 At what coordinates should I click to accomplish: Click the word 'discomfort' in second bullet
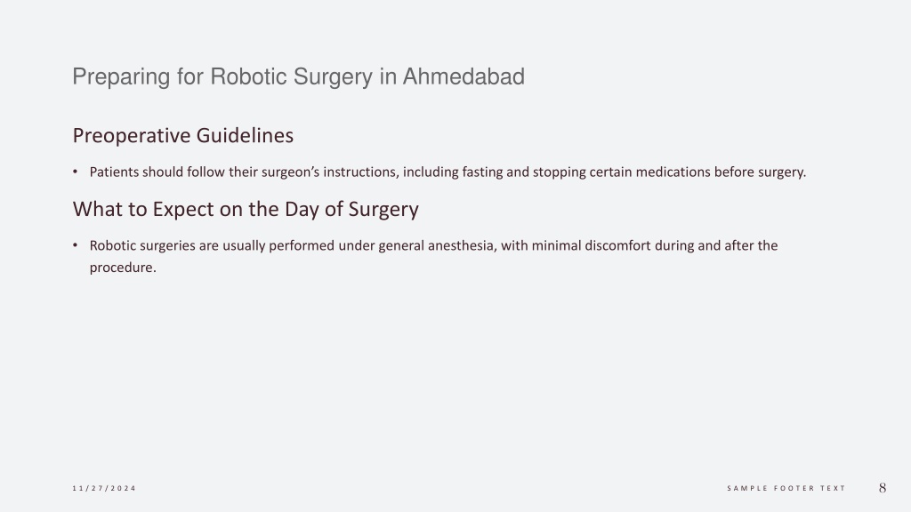(x=617, y=245)
